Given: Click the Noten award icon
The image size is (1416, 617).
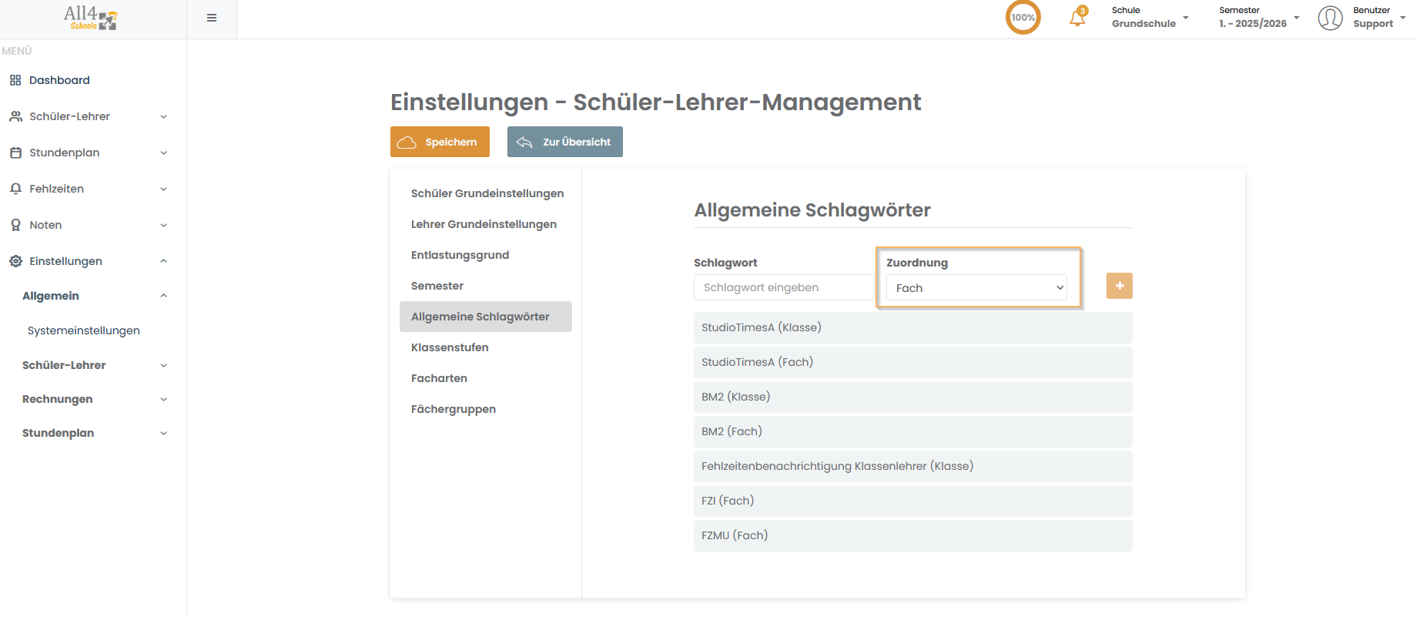Looking at the screenshot, I should pos(15,225).
